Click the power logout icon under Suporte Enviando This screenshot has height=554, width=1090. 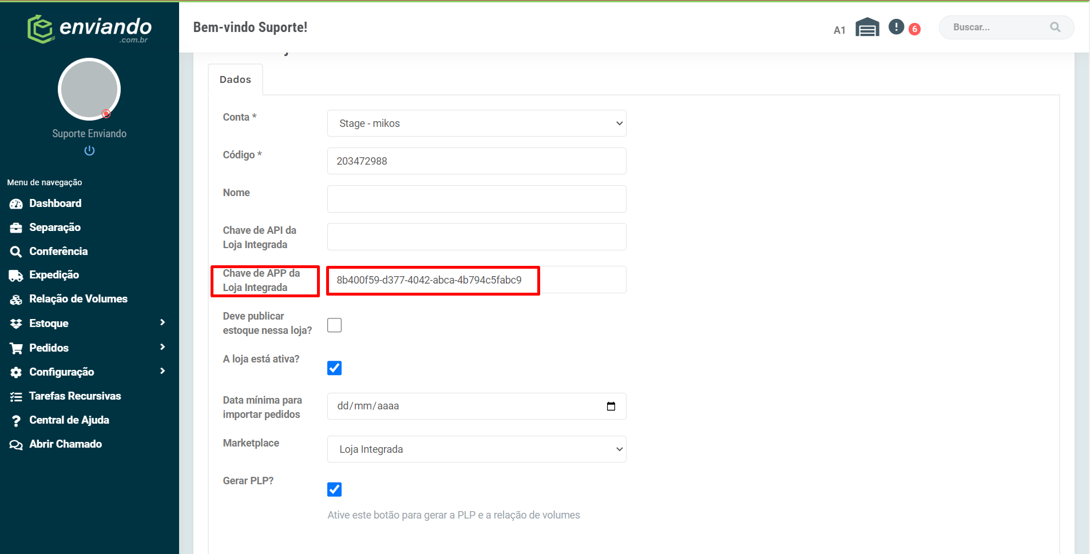(x=89, y=150)
